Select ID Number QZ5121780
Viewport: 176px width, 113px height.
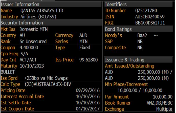(x=146, y=11)
